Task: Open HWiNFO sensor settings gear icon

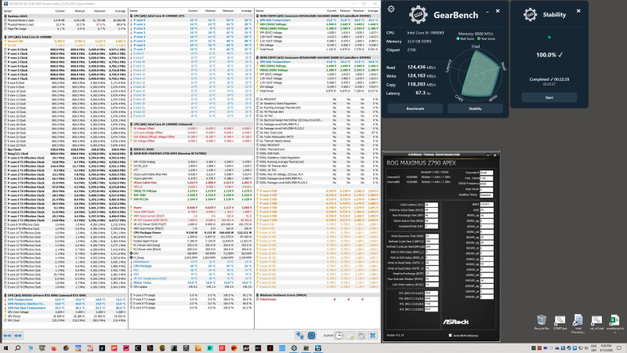Action: pyautogui.click(x=361, y=336)
